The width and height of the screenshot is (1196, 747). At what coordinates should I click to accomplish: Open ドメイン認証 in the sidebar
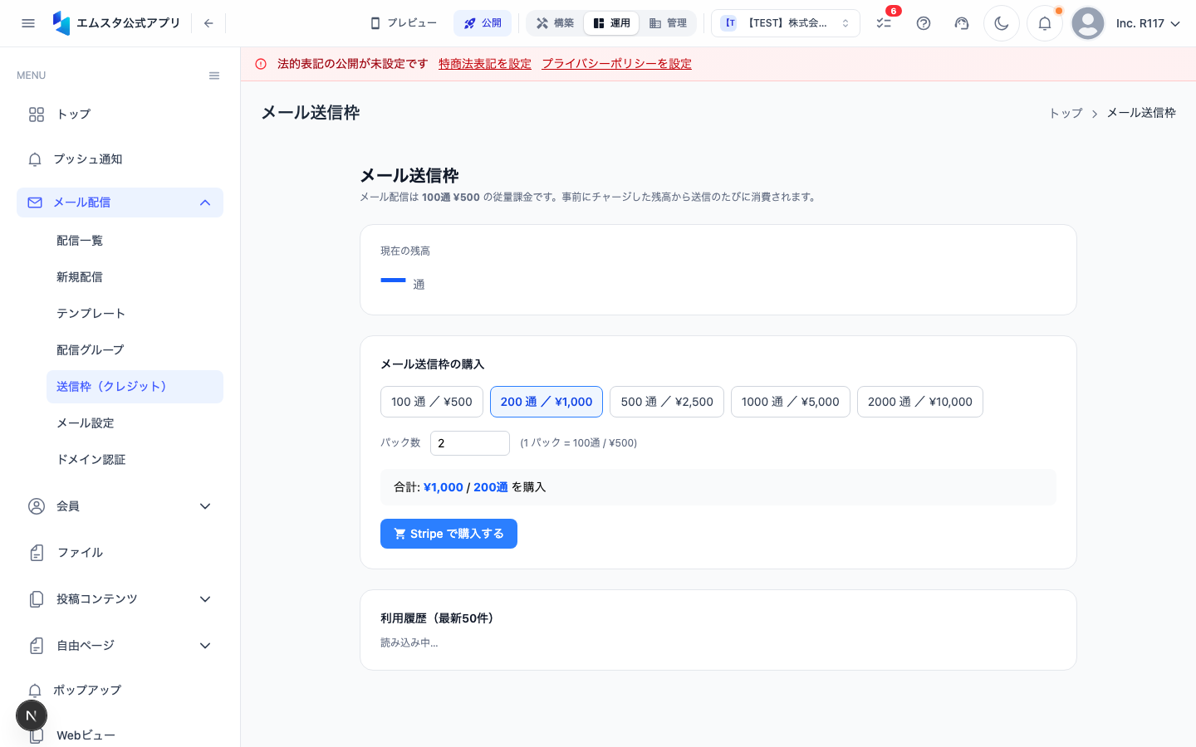[135, 460]
